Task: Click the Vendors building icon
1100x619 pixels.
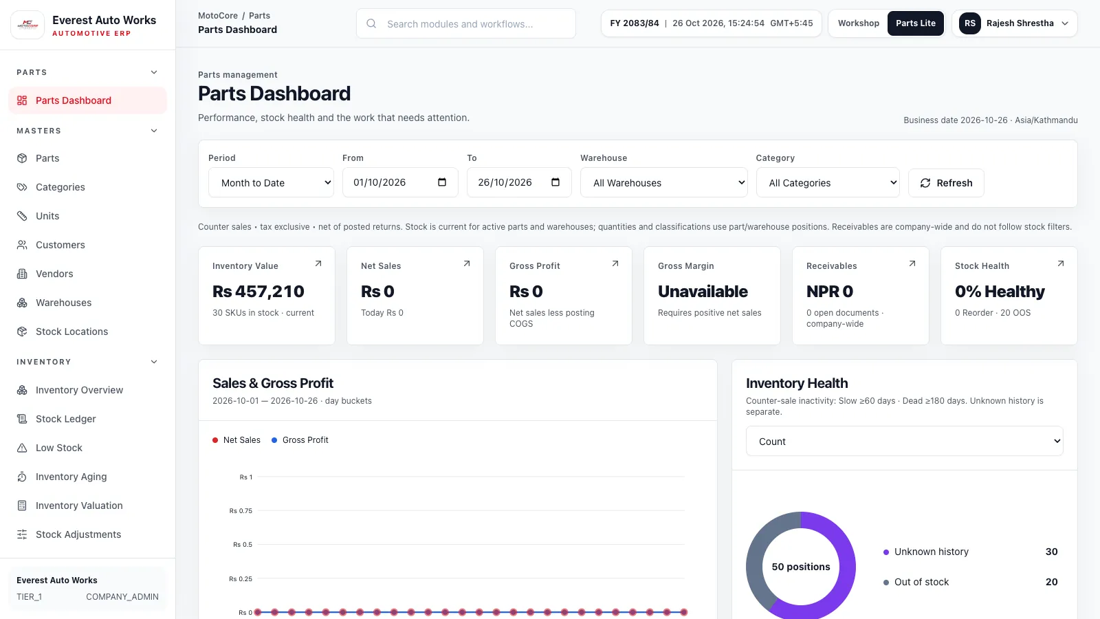Action: [x=22, y=274]
